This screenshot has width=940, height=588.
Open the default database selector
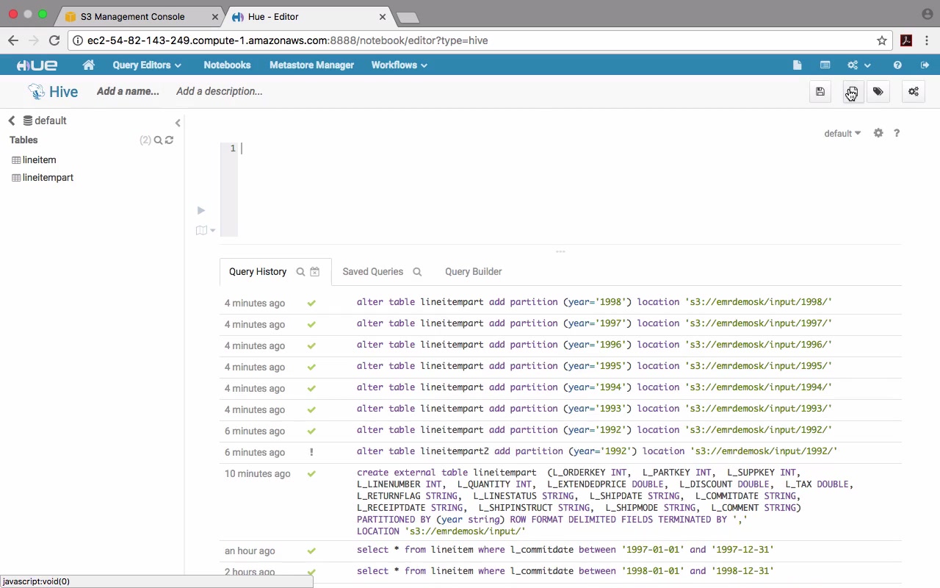842,134
